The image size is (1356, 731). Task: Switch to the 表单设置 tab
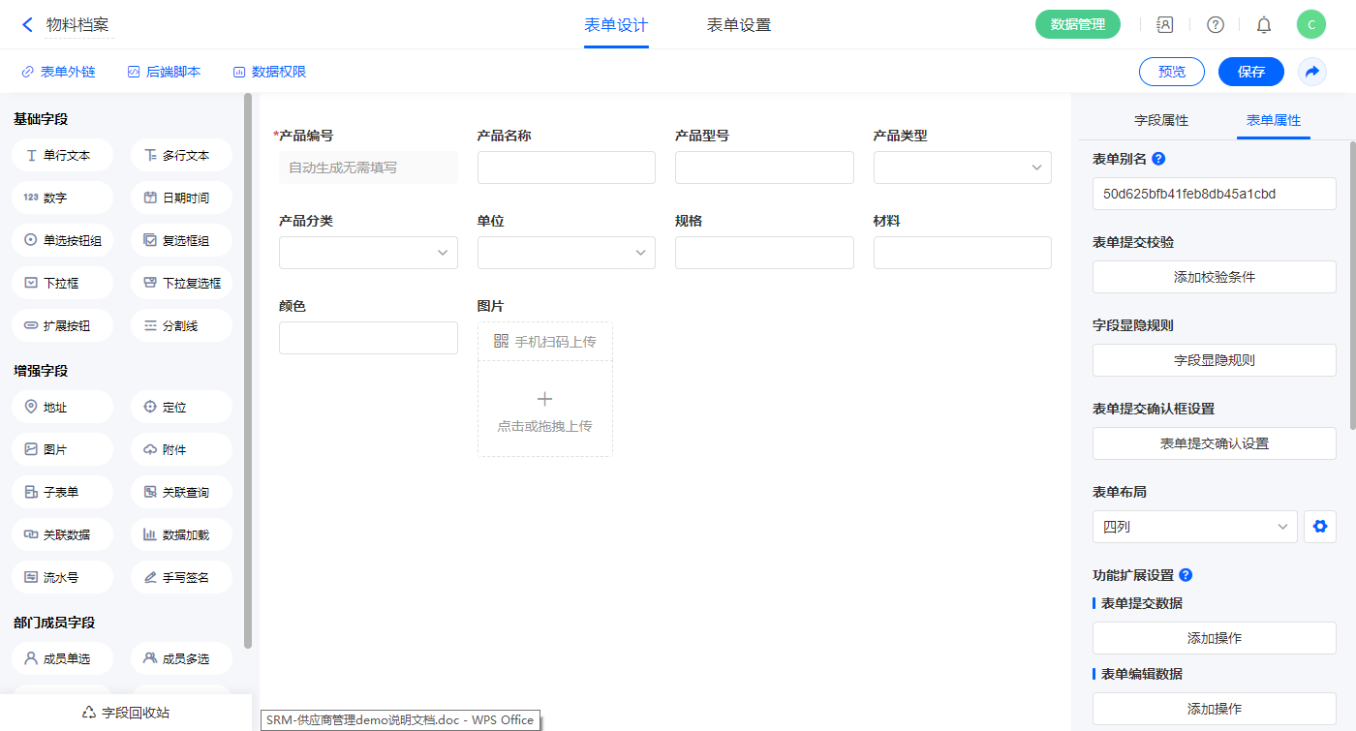point(738,25)
